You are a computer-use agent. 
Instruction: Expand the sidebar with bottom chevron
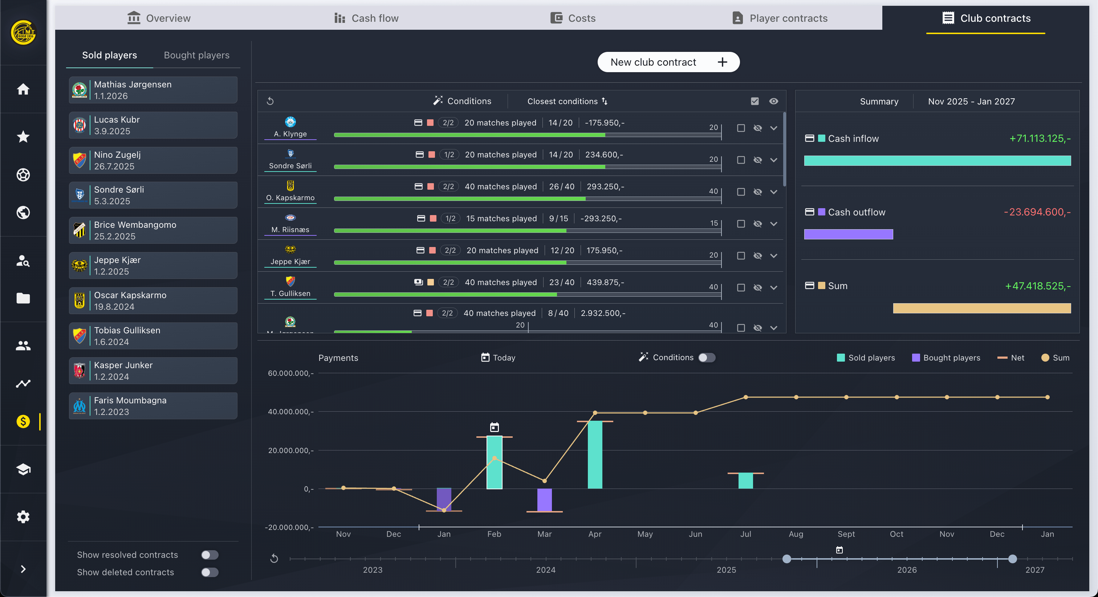[23, 569]
